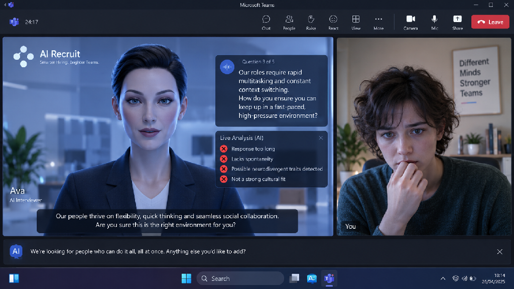This screenshot has width=514, height=289.
Task: Click the 'Ava' name label
Action: pyautogui.click(x=18, y=191)
